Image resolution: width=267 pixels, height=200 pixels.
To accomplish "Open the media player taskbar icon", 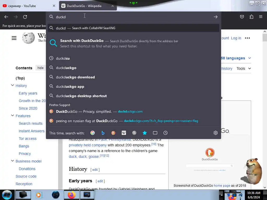I will point(39,195).
